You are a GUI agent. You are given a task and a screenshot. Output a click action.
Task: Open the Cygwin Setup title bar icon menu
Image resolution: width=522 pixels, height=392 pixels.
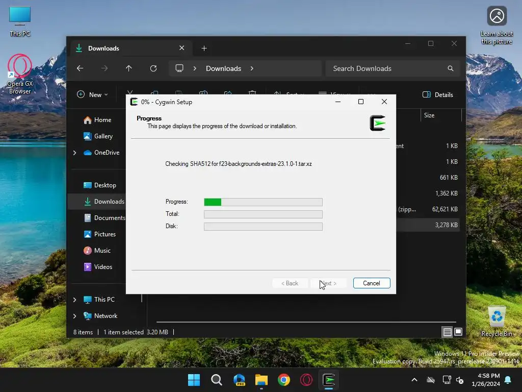[x=134, y=102]
